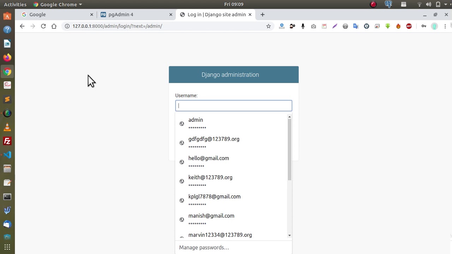Open VLC media player from the dock
Image resolution: width=452 pixels, height=254 pixels.
coord(7,127)
